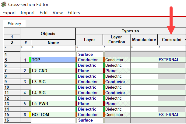Click the yellow color swatch for BOTTOM layer
The height and width of the screenshot is (124, 186).
point(30,115)
